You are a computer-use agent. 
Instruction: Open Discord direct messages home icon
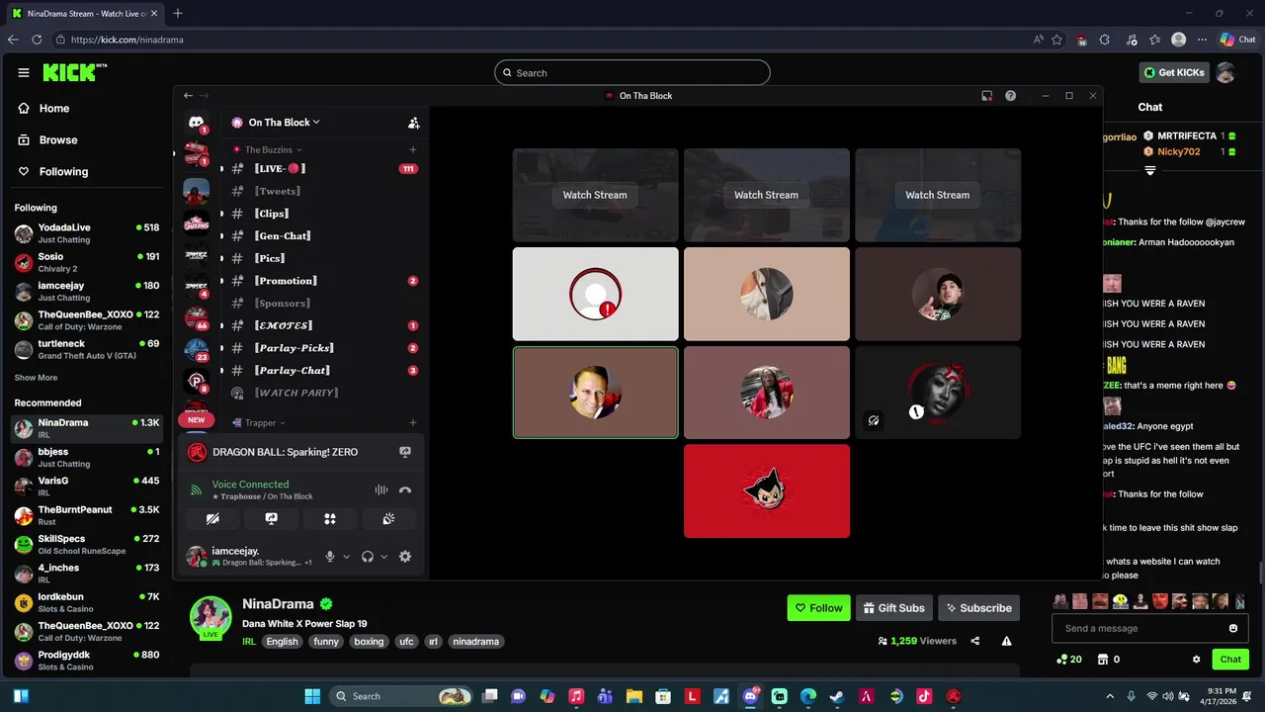[x=196, y=123]
